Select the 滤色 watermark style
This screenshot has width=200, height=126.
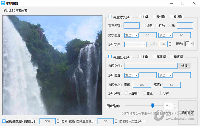point(144,93)
